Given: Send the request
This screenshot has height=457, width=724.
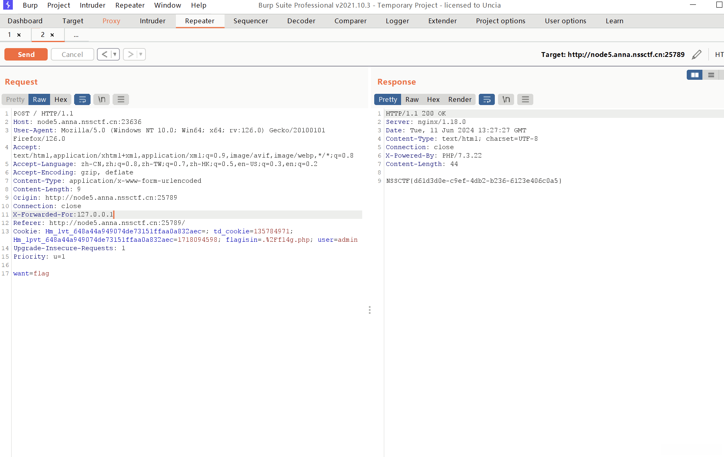Looking at the screenshot, I should click(x=26, y=55).
